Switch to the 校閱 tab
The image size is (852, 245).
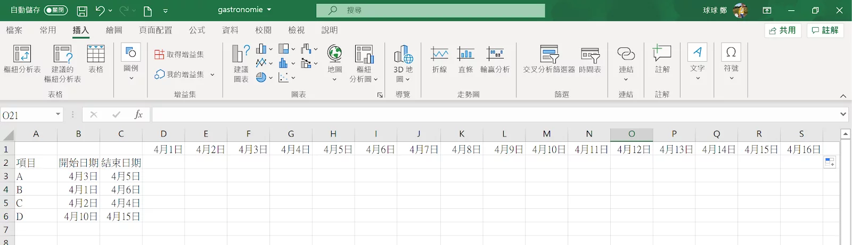click(263, 30)
